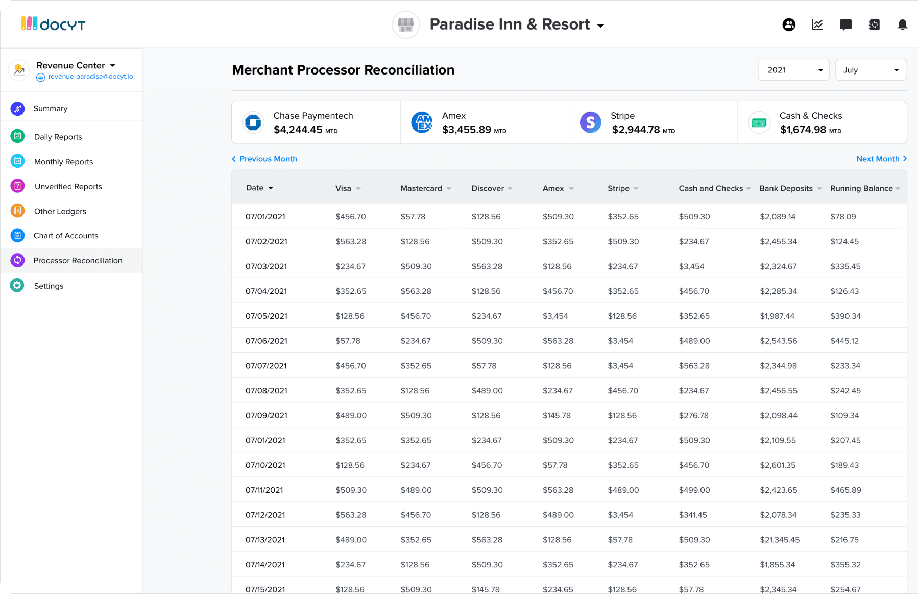Click the revenue-paradise@docyt.io email link
The image size is (918, 594).
pyautogui.click(x=90, y=77)
